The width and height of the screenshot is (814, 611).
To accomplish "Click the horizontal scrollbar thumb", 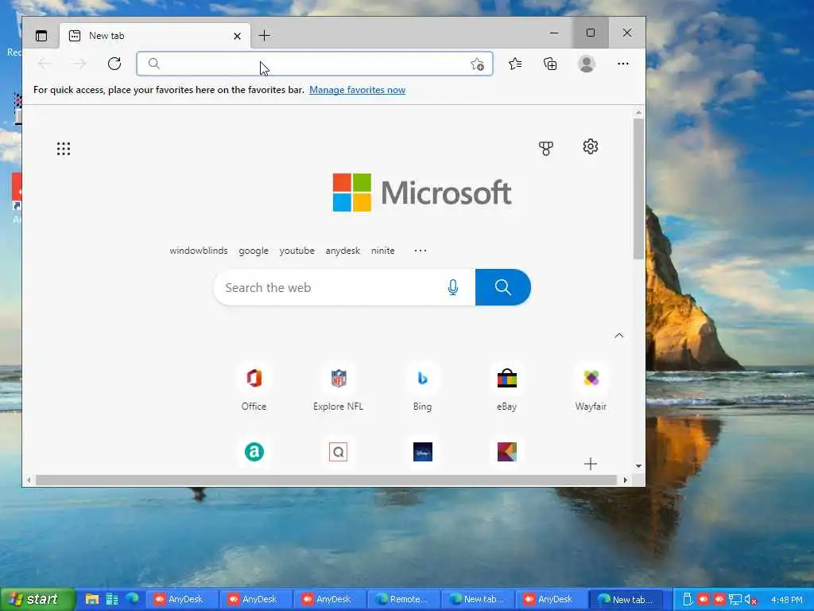I will coord(326,480).
